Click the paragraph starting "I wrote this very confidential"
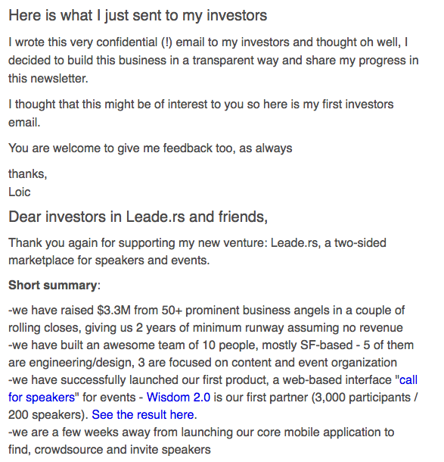 213,61
